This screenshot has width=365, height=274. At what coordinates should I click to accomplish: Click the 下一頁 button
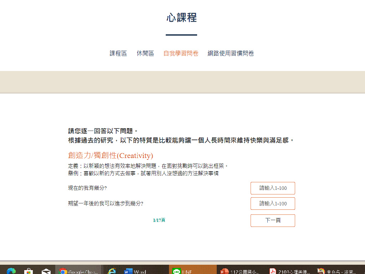pos(273,220)
